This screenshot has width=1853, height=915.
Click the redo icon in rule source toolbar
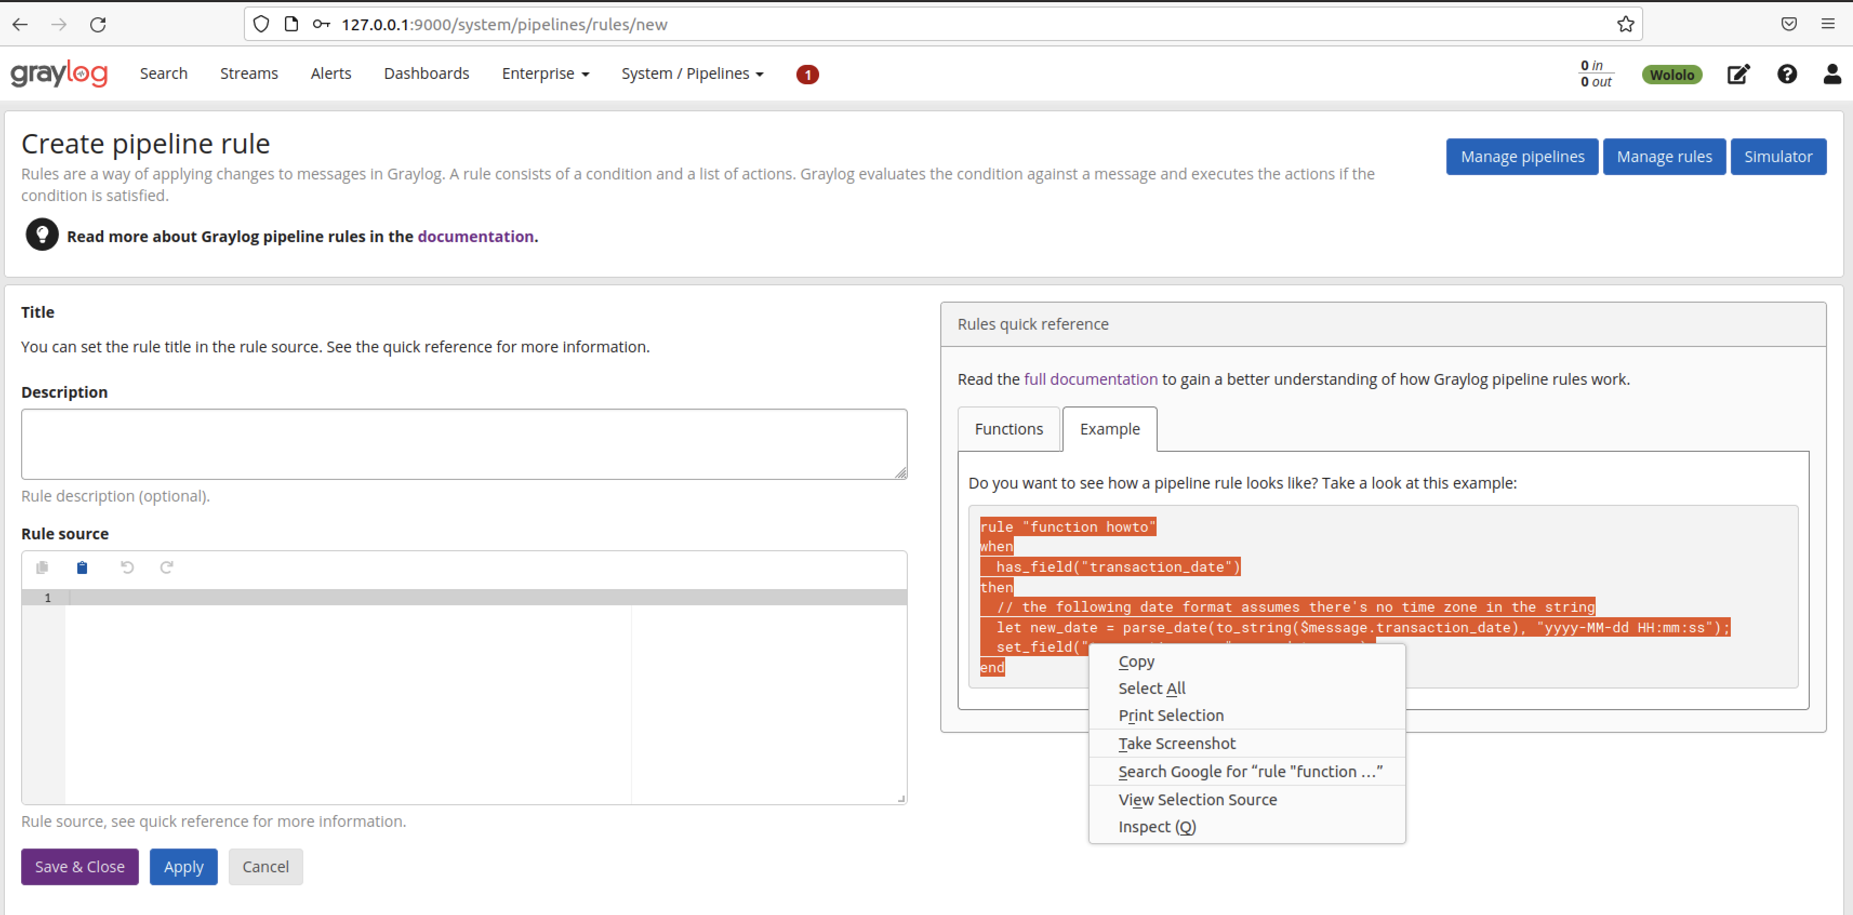[166, 568]
